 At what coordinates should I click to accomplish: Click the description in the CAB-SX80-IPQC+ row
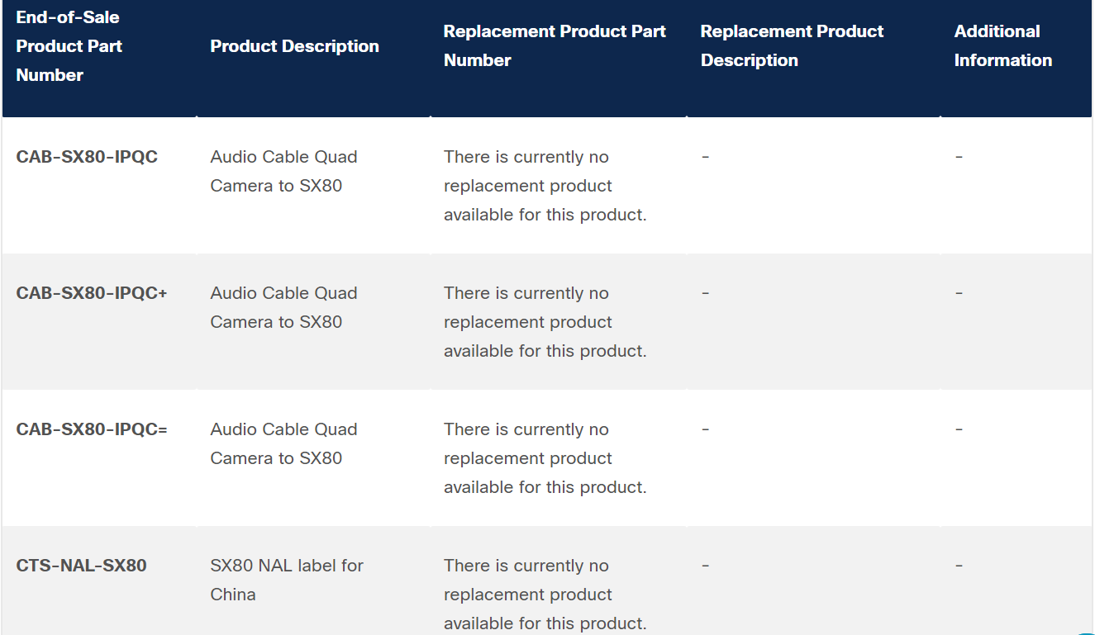pos(283,307)
